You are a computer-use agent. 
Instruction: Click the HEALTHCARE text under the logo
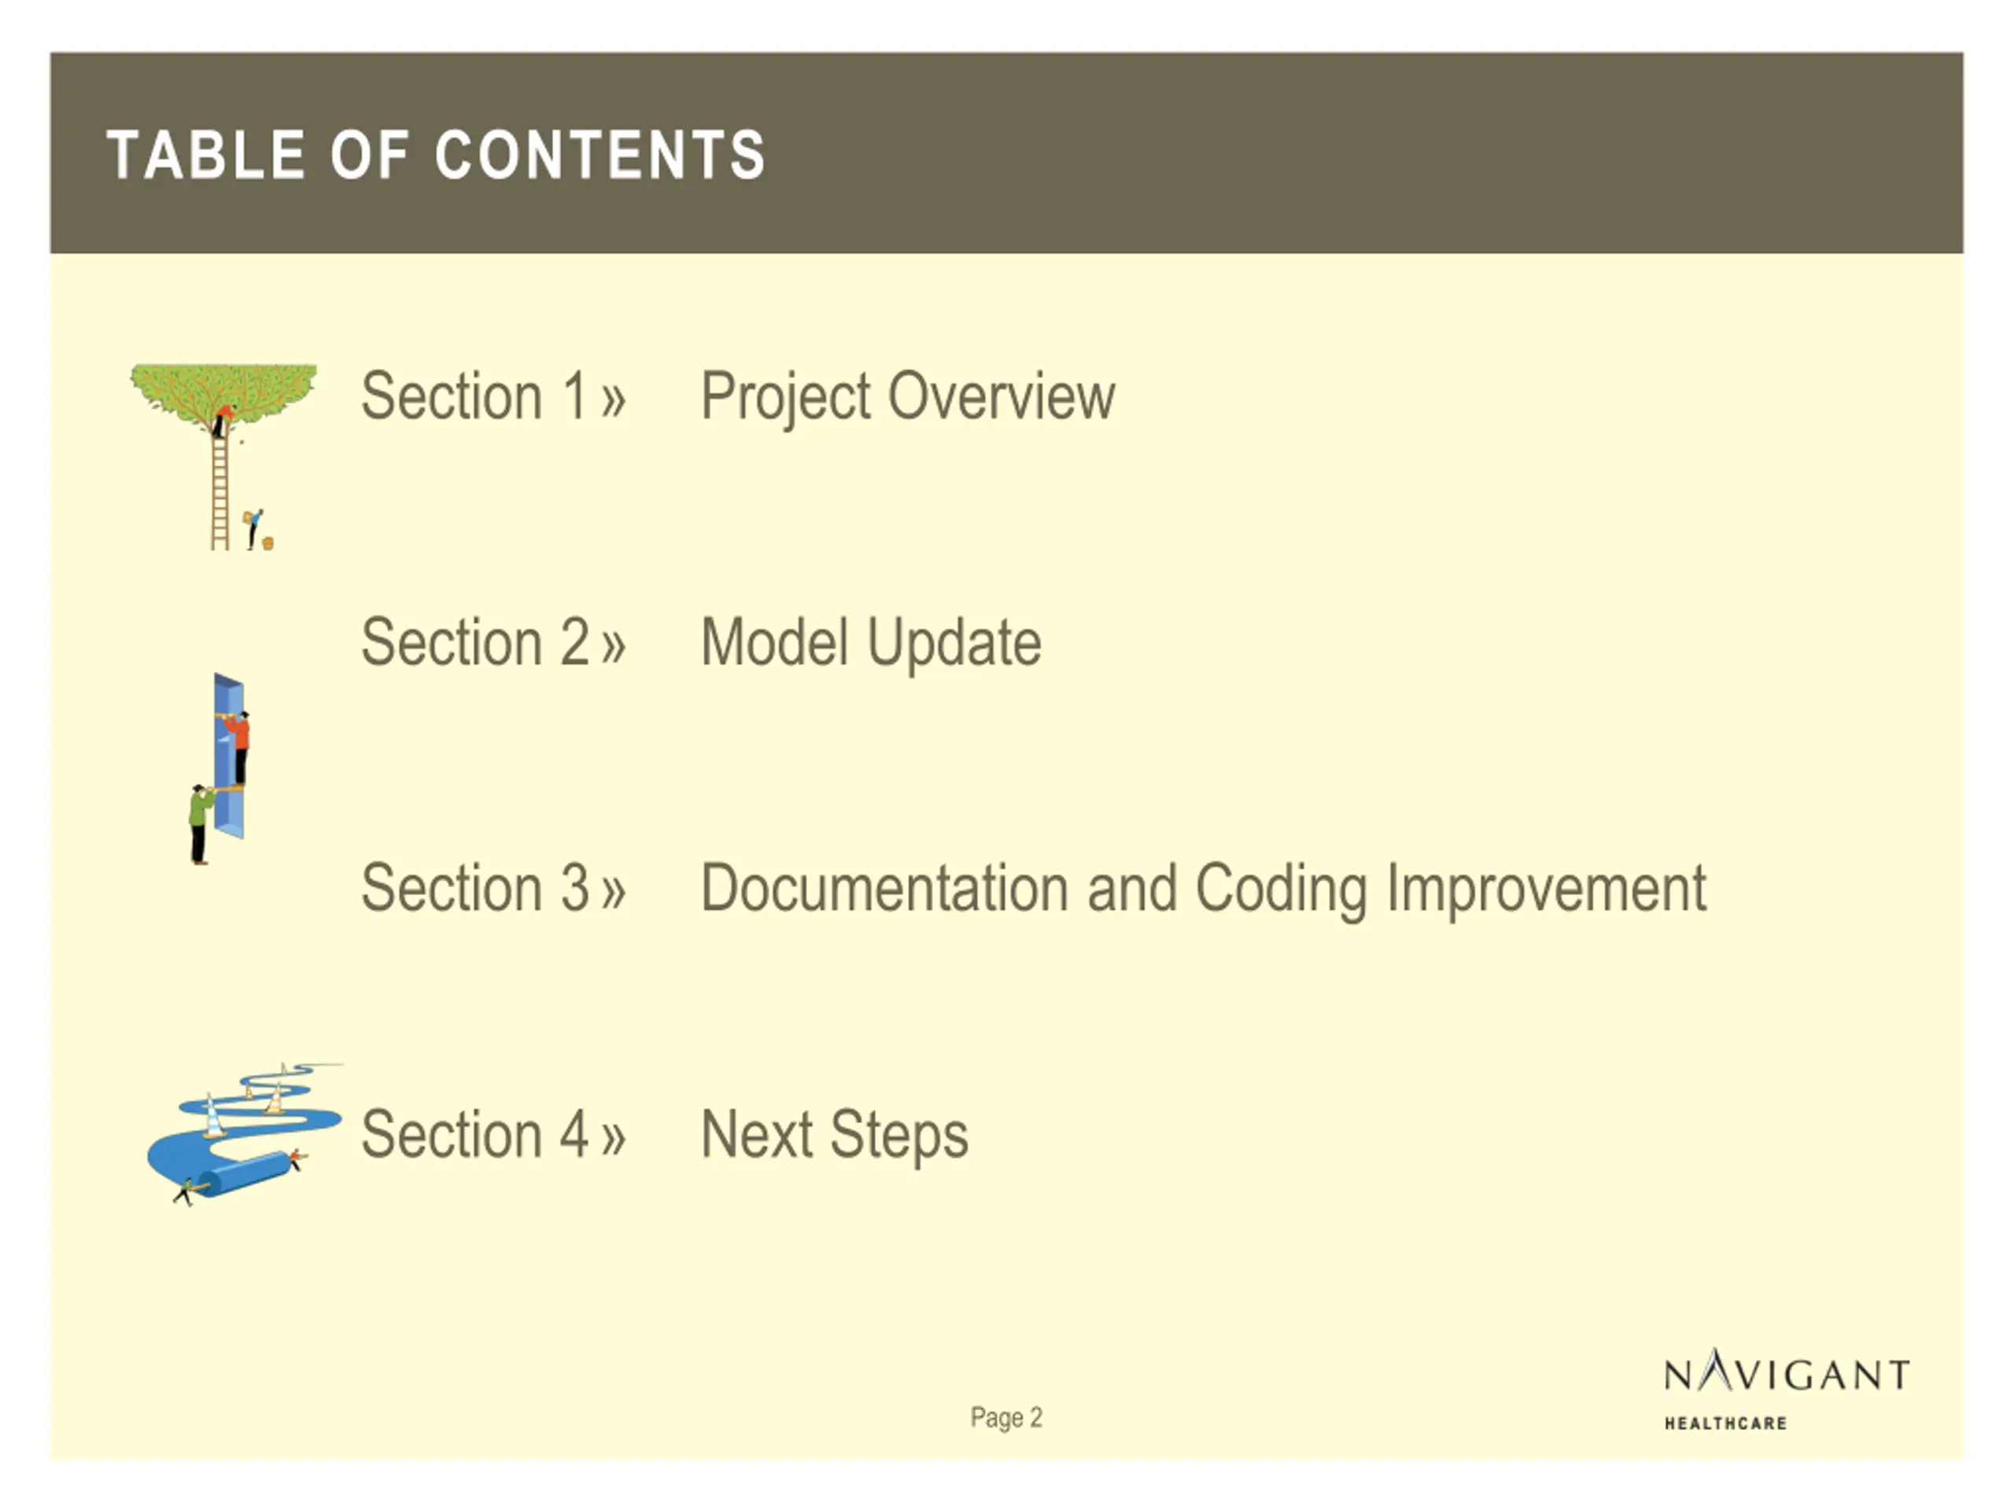(1725, 1423)
